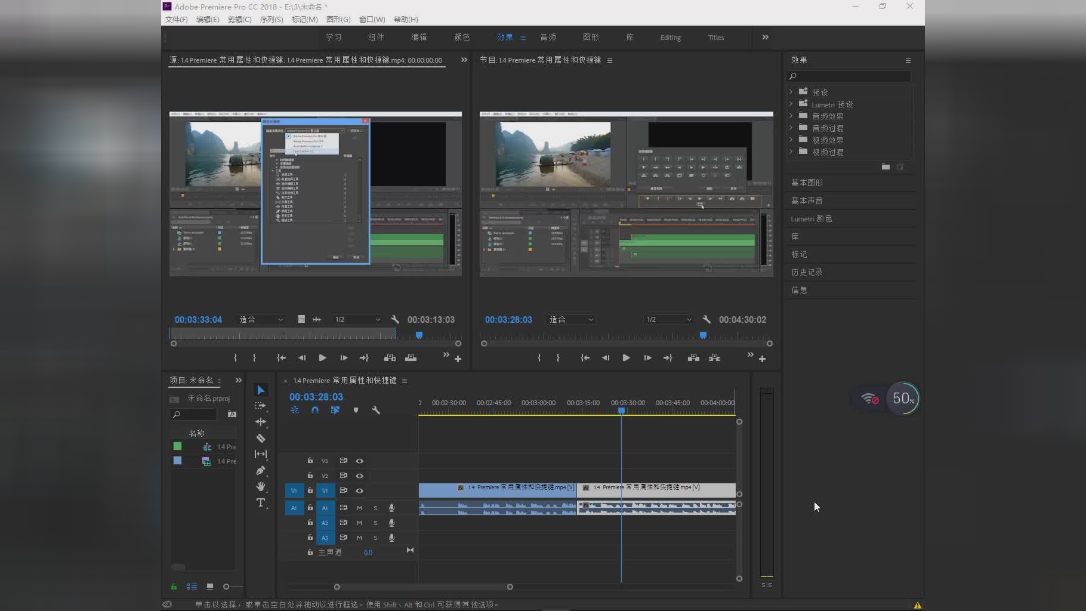This screenshot has width=1086, height=611.
Task: Open program playback resolution 1/2 dropdown
Action: point(668,319)
